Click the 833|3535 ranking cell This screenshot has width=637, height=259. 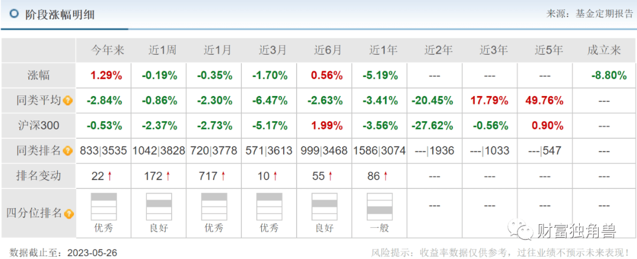click(x=104, y=151)
